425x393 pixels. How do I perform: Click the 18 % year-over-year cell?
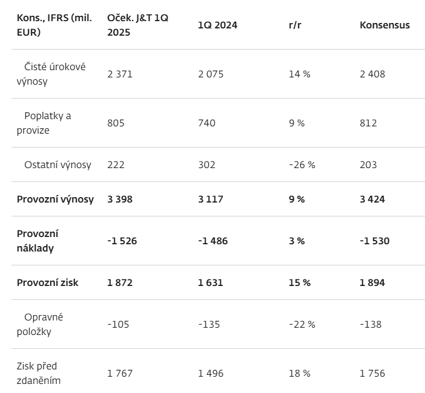pyautogui.click(x=300, y=373)
